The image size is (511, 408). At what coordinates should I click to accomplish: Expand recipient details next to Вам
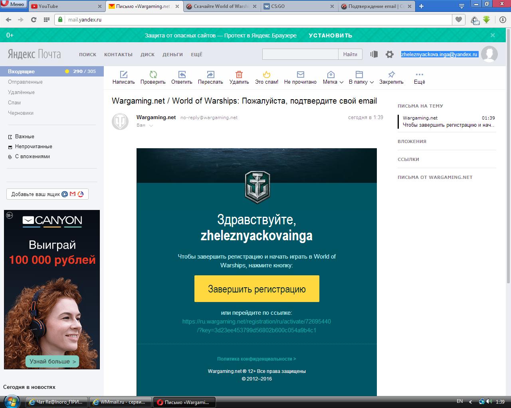151,126
